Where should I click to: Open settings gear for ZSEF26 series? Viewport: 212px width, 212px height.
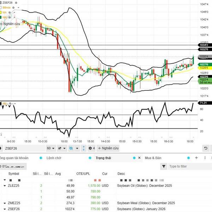[16, 2]
